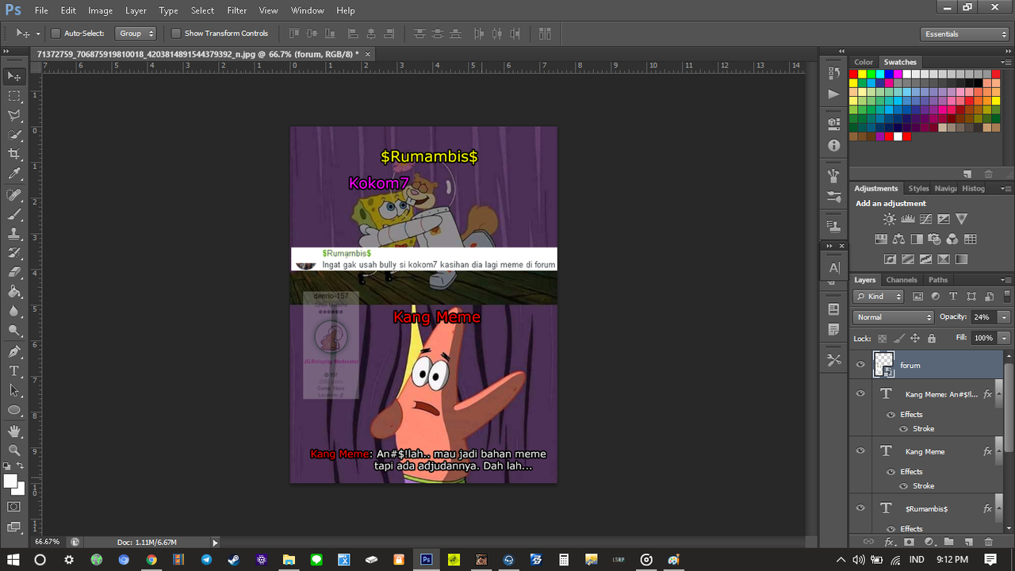Switch to the Channels tab
1015x571 pixels.
click(902, 280)
